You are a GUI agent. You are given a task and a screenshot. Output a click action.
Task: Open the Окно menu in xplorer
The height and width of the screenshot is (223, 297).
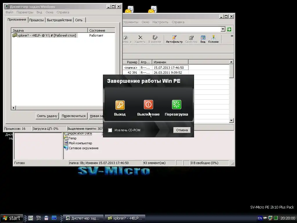click(145, 22)
